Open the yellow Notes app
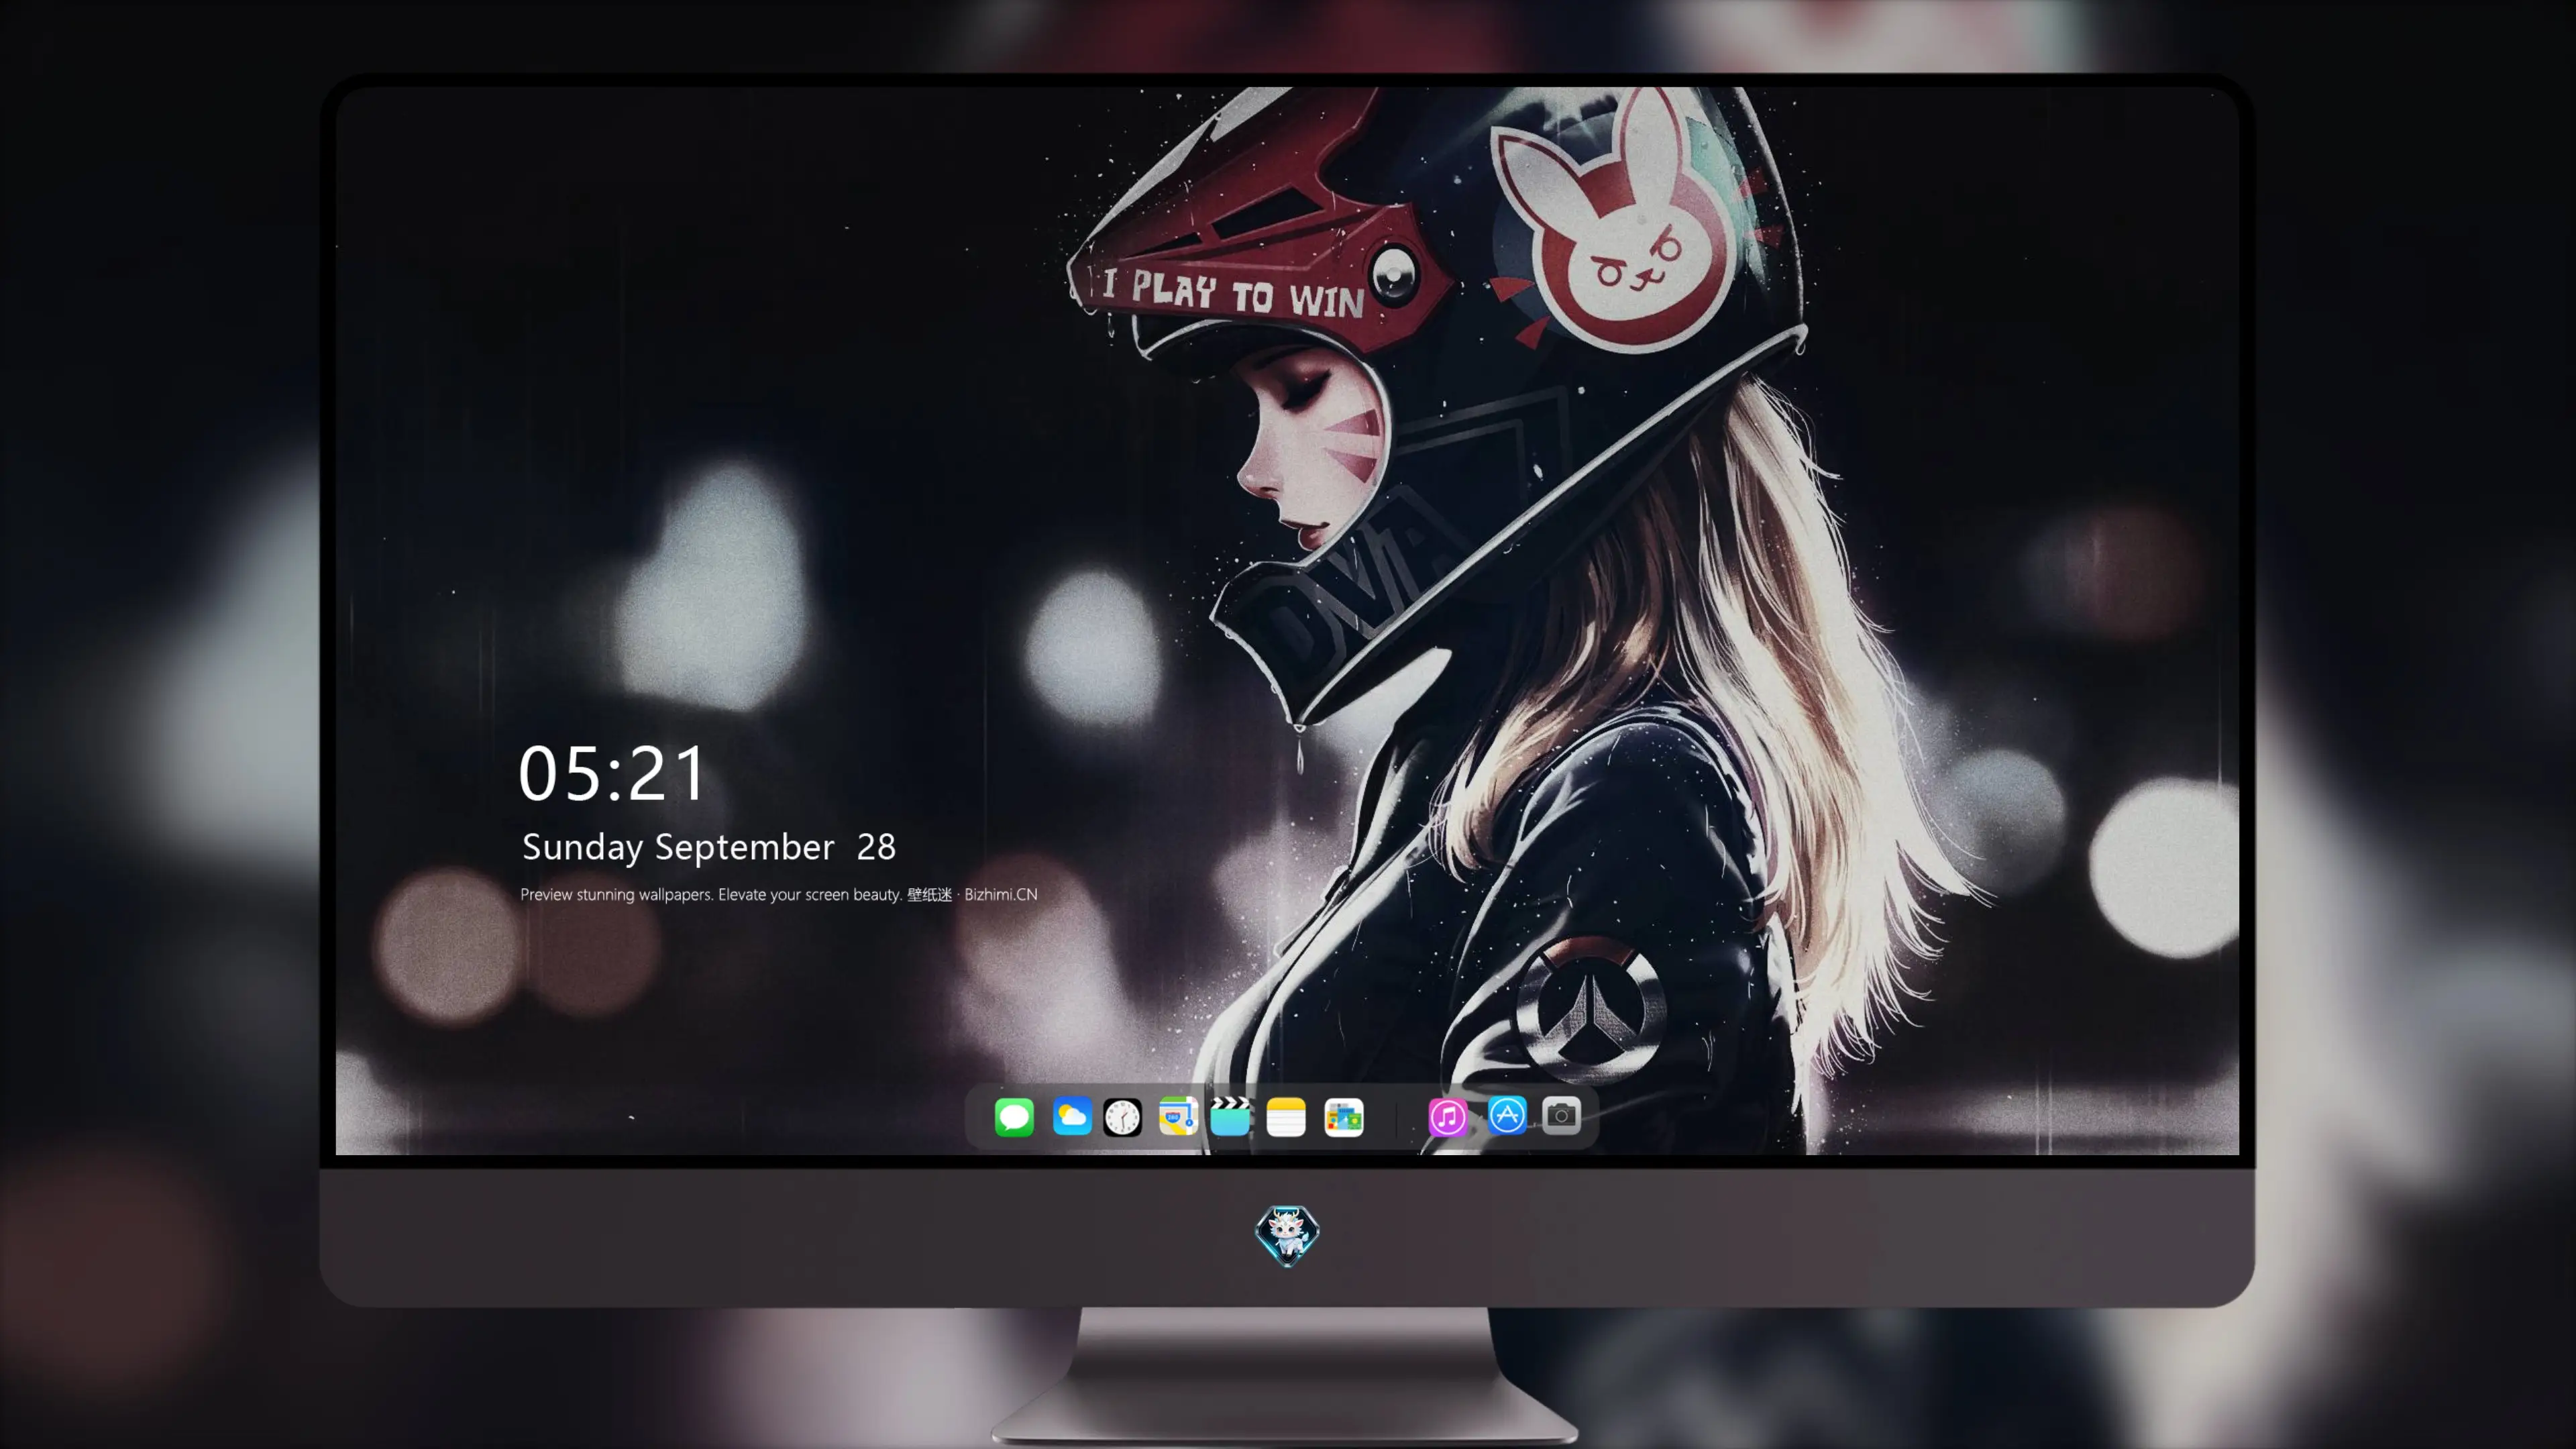 (x=1286, y=1117)
